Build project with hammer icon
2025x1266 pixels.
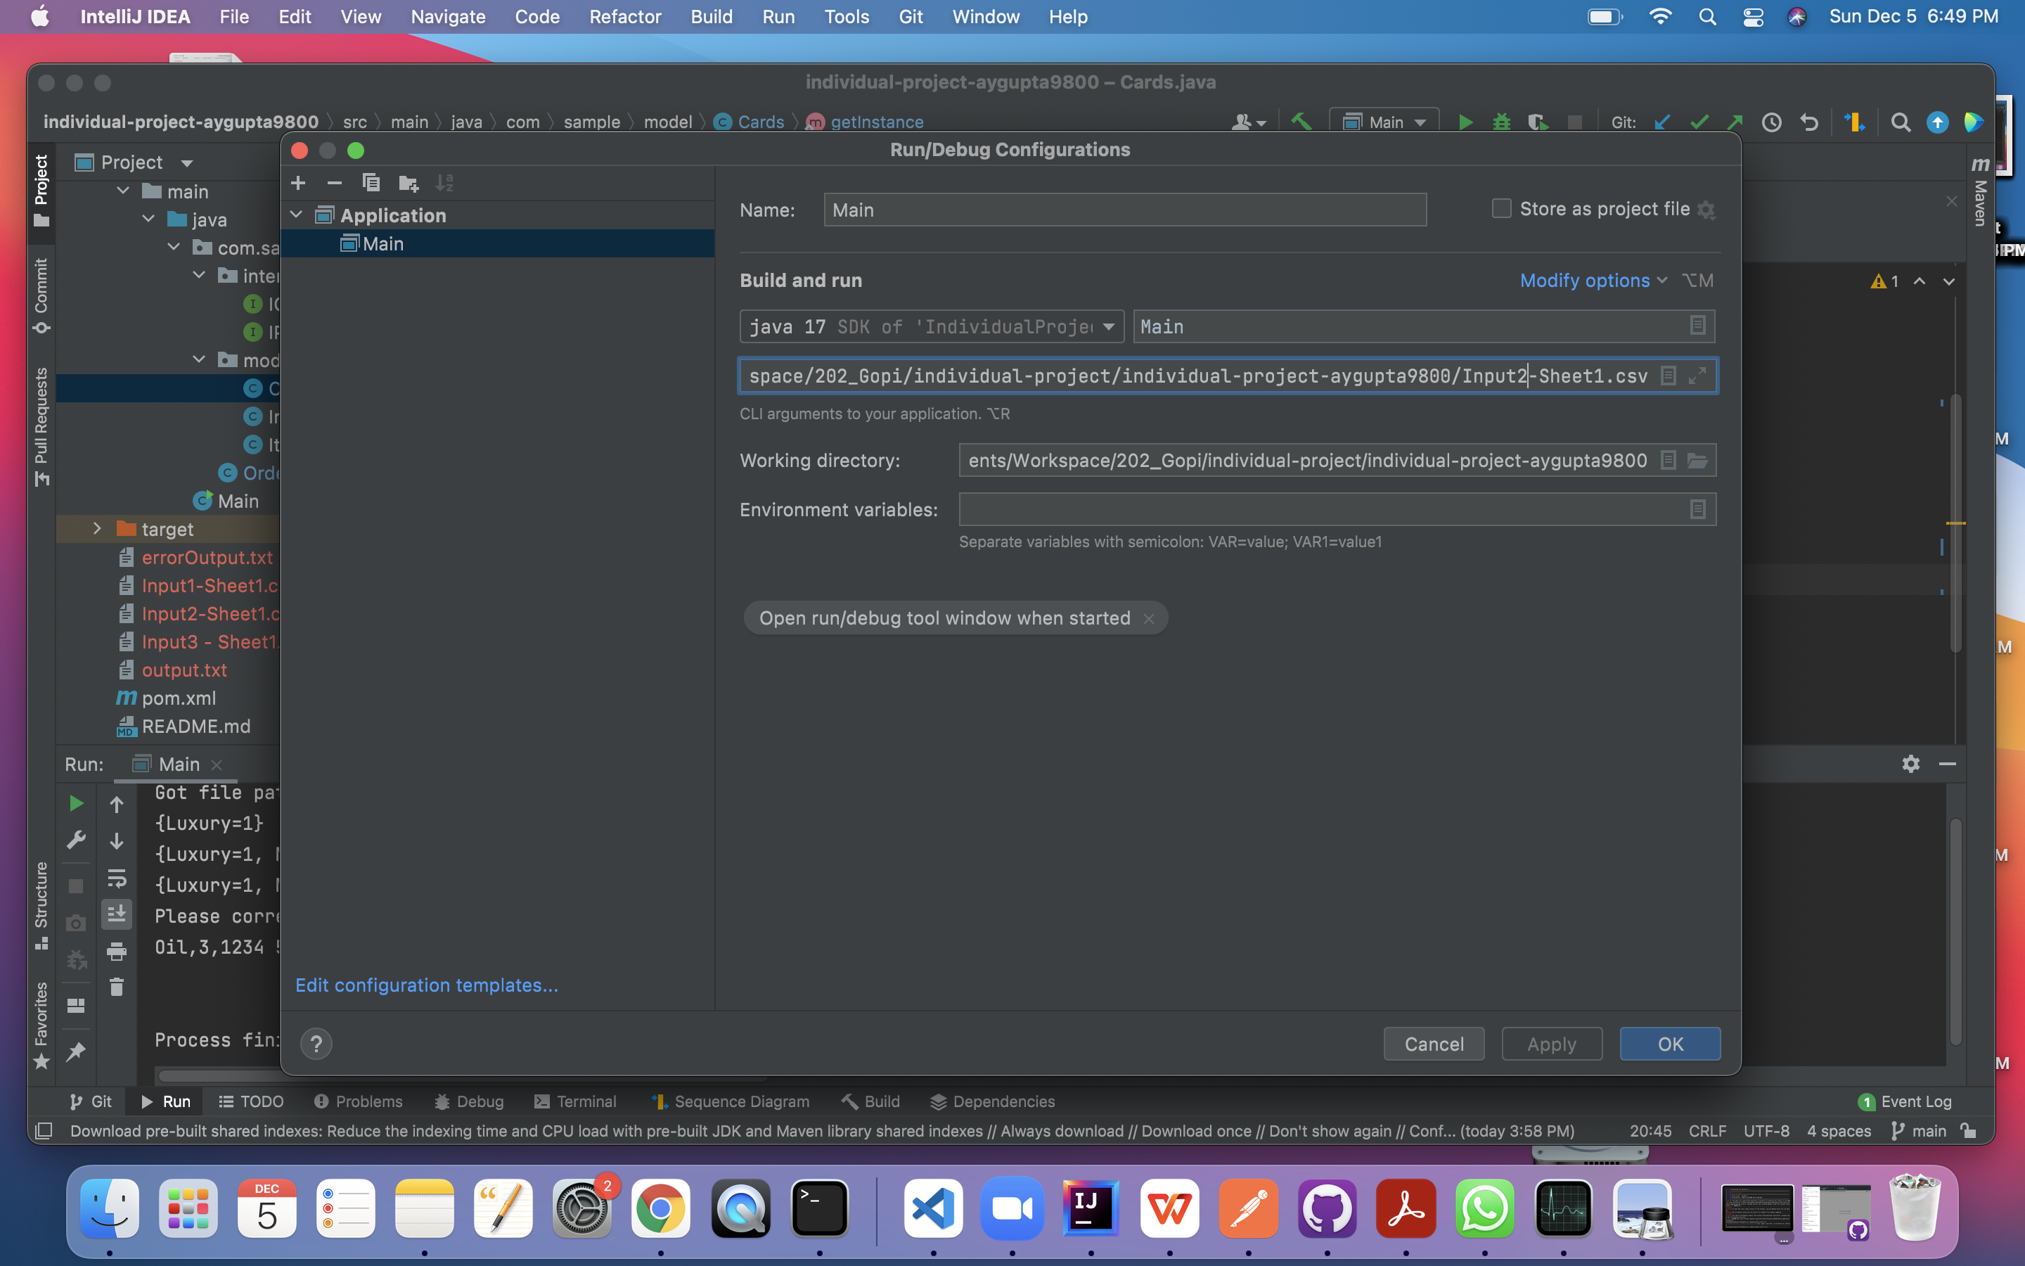pos(1301,122)
